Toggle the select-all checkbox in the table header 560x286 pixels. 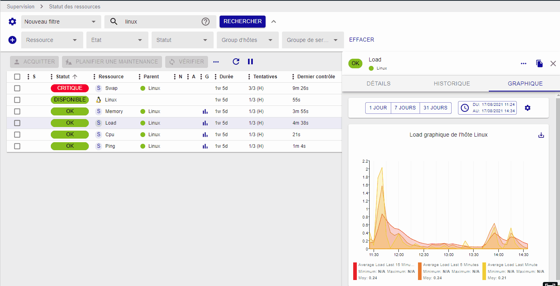[x=17, y=77]
